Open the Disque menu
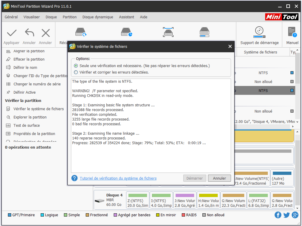This screenshot has height=226, width=302. pos(51,17)
